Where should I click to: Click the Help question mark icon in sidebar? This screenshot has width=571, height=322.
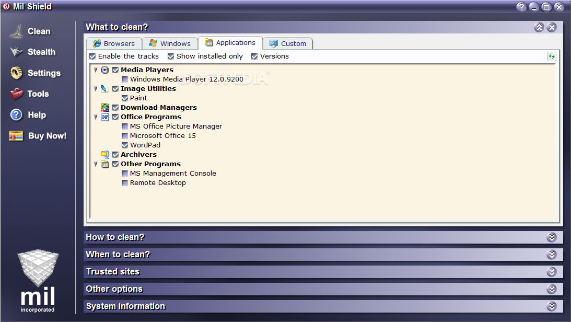(x=16, y=115)
